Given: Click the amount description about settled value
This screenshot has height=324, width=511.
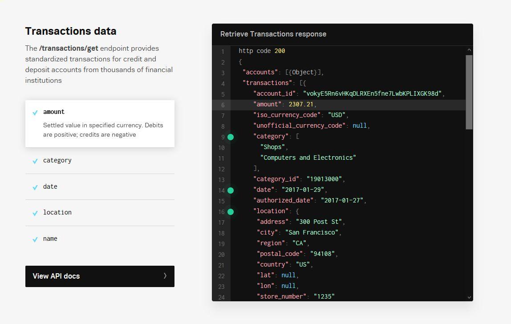Looking at the screenshot, I should pos(103,130).
